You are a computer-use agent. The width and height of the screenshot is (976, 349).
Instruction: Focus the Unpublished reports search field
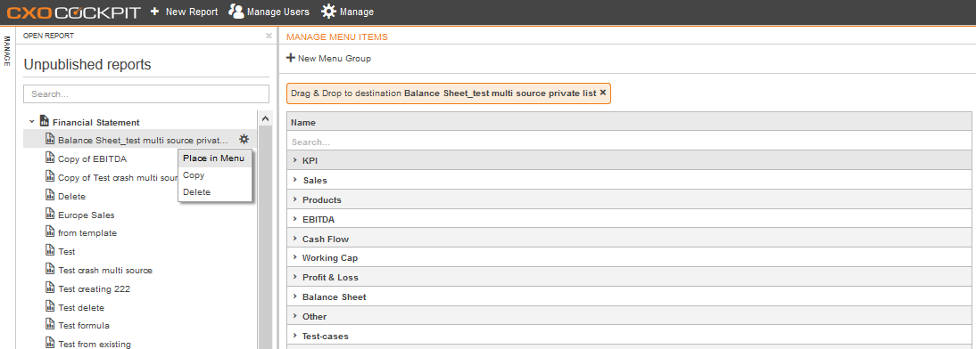tap(146, 94)
